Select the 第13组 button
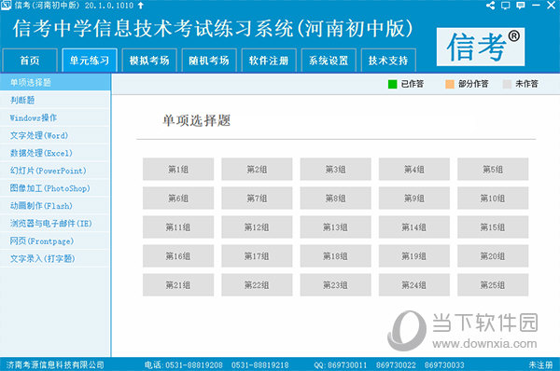The width and height of the screenshot is (560, 371). coord(335,227)
